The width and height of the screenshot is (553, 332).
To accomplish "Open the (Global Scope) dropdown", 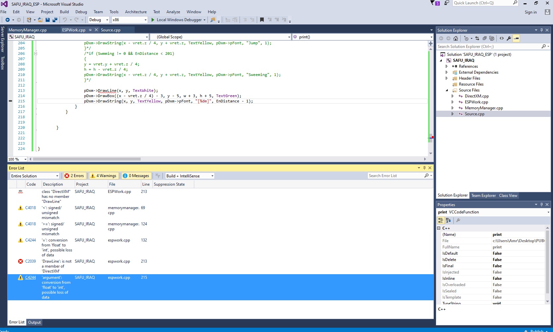I will [220, 37].
